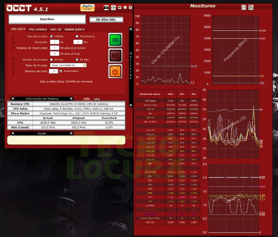Collapse the Información del Sistema section
Screen dimensions: 278x237
tap(71, 99)
